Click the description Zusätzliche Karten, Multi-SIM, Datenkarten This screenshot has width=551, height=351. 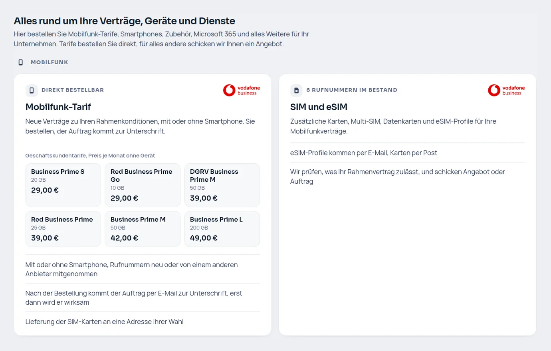pyautogui.click(x=393, y=126)
